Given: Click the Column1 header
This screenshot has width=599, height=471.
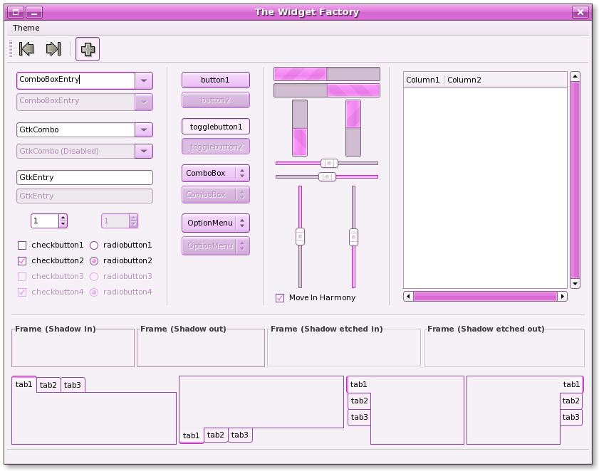Looking at the screenshot, I should tap(423, 80).
